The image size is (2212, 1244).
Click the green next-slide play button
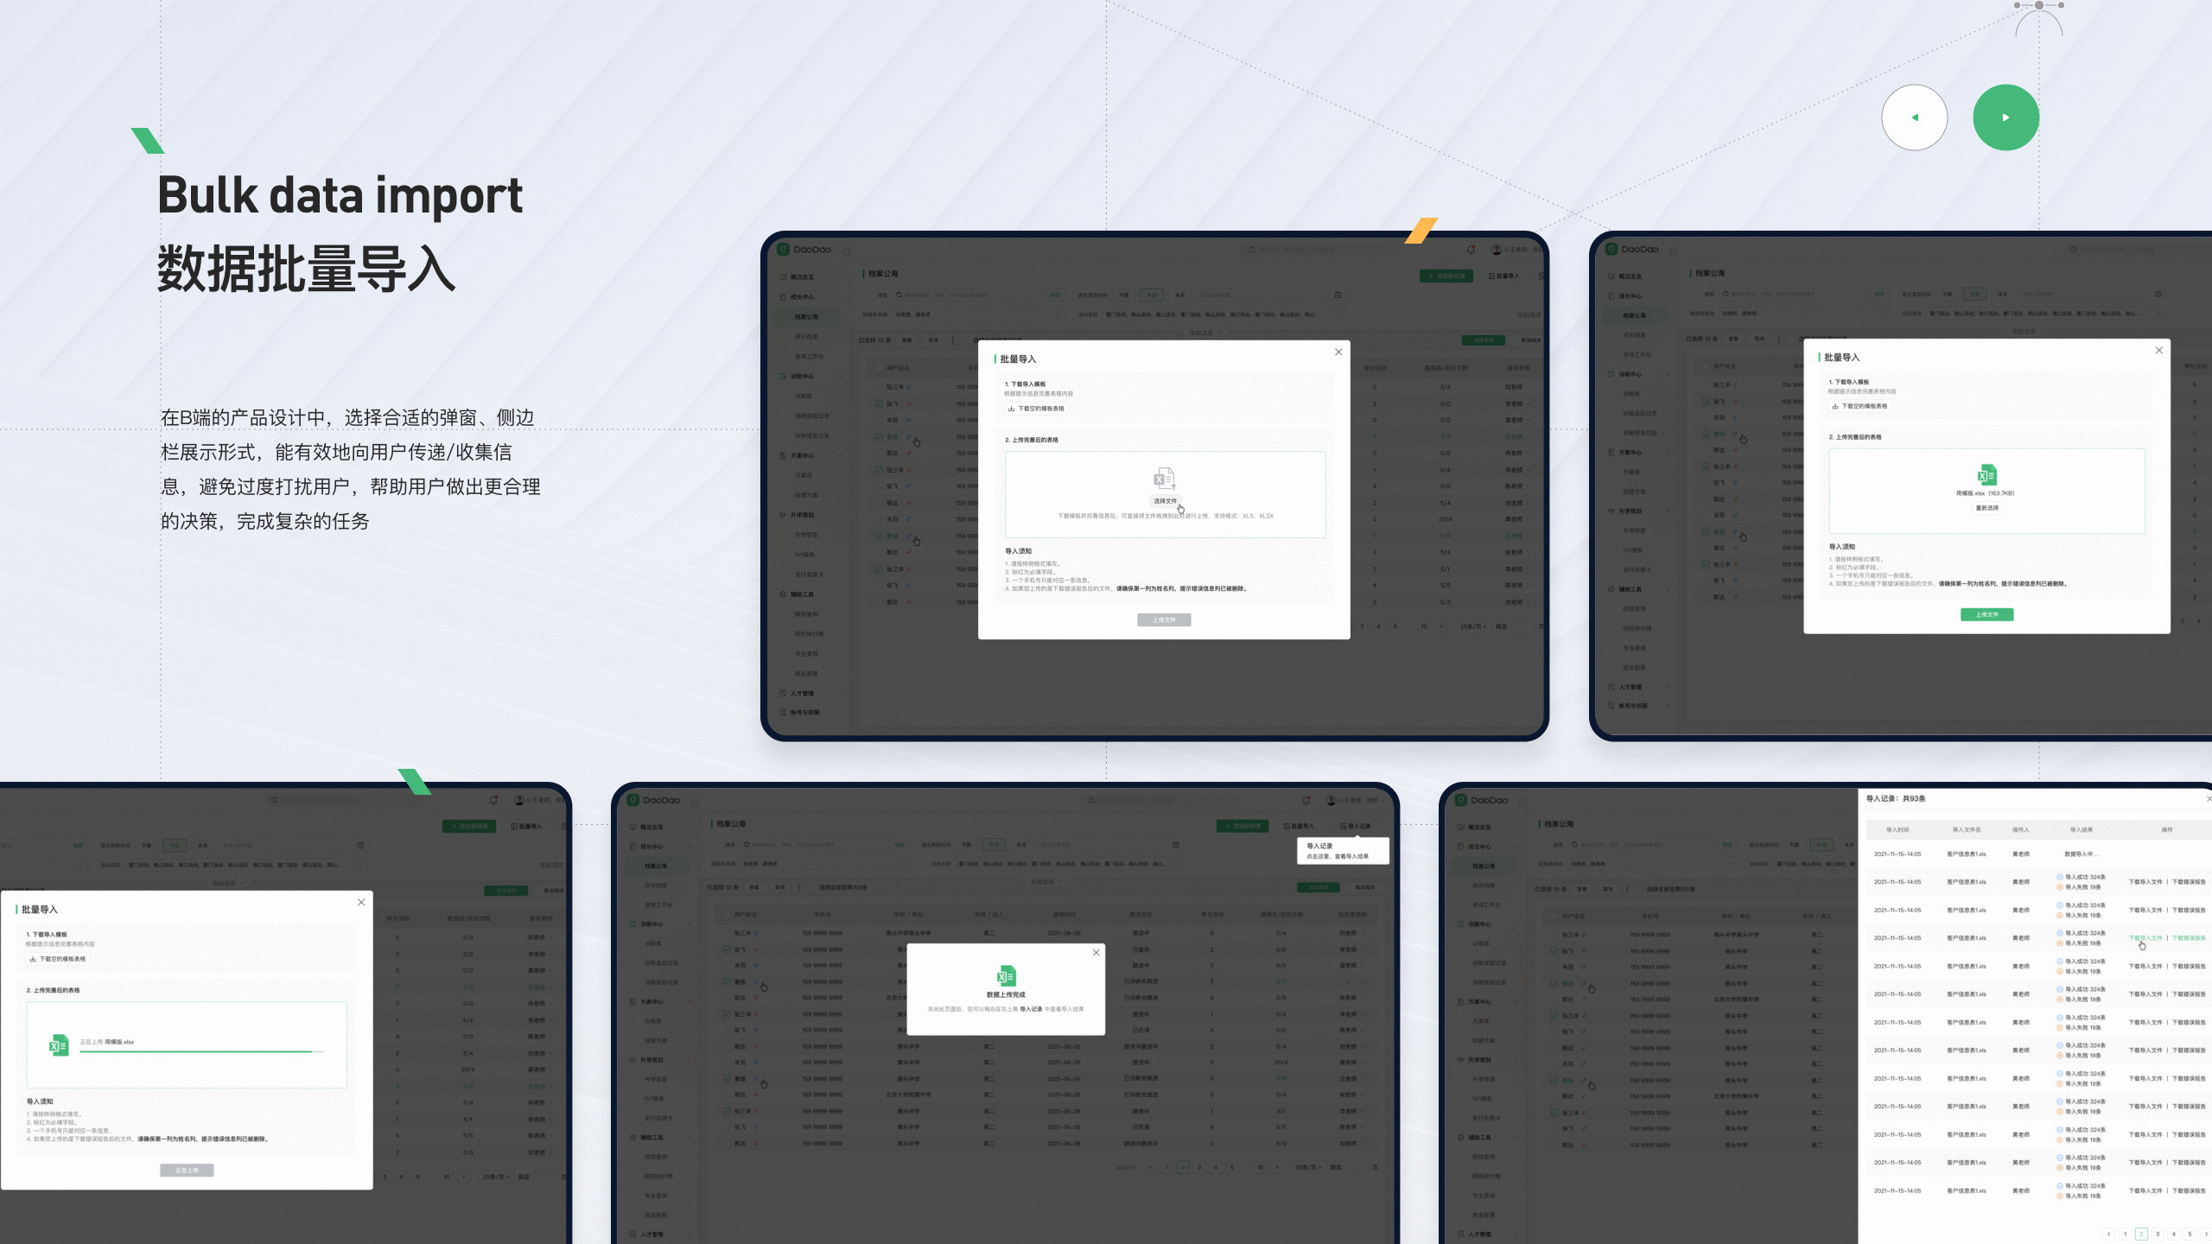[2005, 117]
